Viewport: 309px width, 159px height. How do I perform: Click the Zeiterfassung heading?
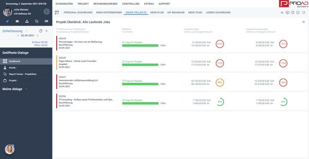12,31
